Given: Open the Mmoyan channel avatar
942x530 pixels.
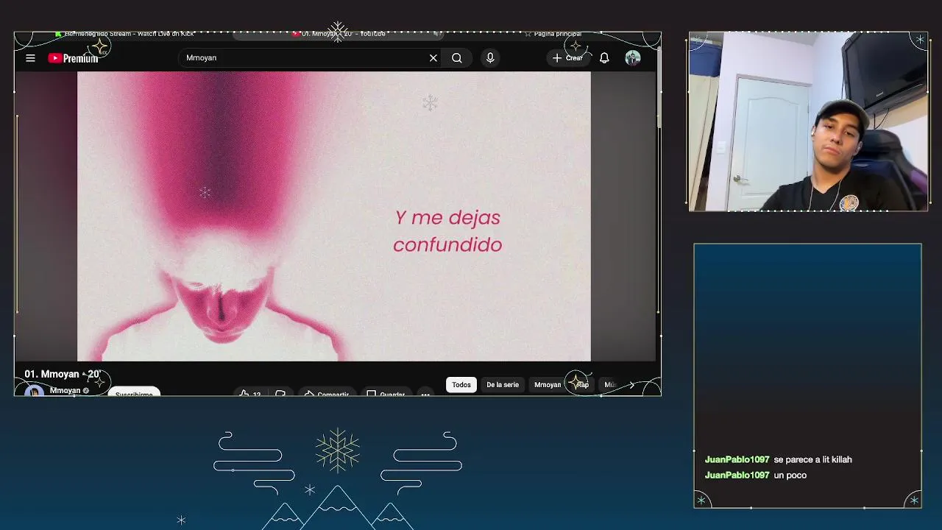Looking at the screenshot, I should pyautogui.click(x=34, y=391).
